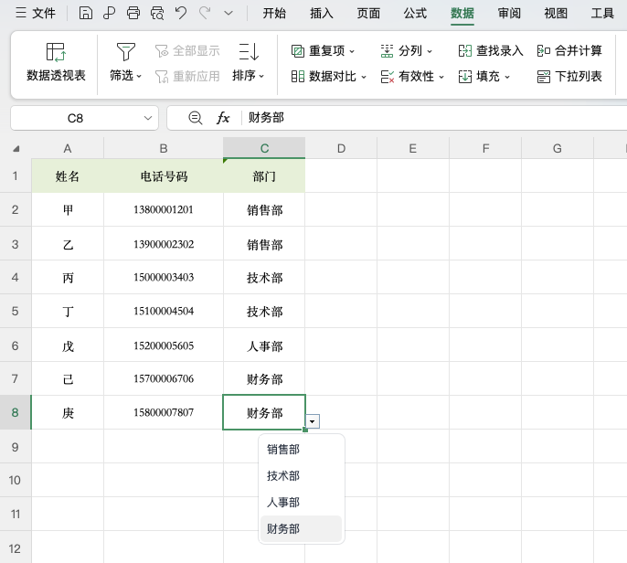Click the Name Box showing C8

pyautogui.click(x=76, y=118)
